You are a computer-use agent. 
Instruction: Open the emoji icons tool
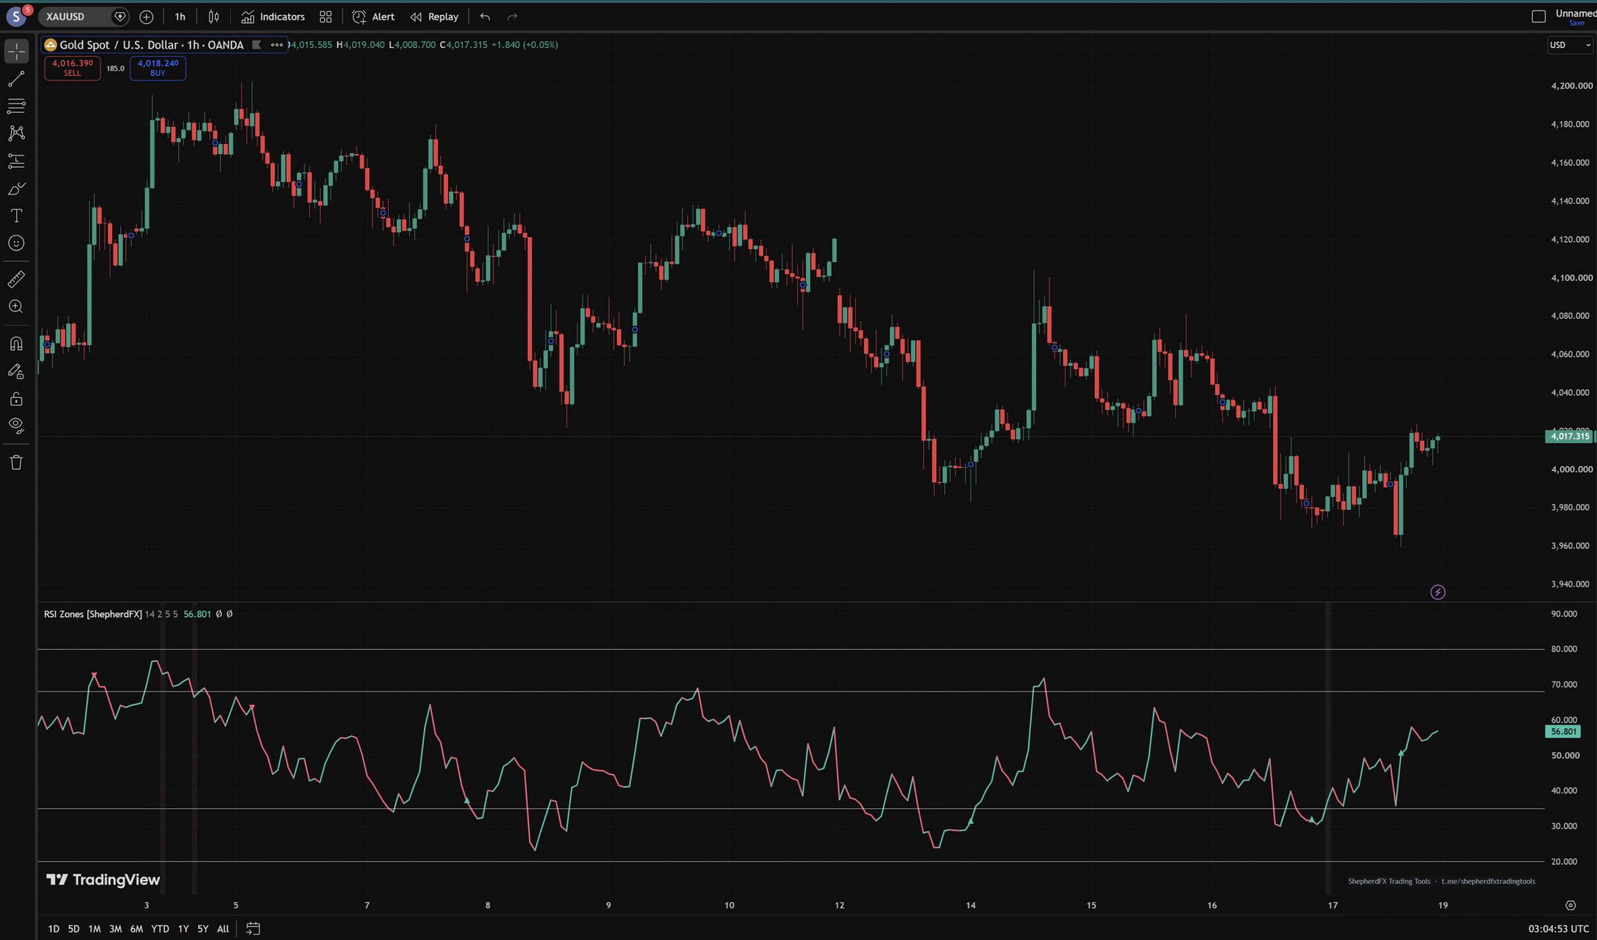[16, 243]
